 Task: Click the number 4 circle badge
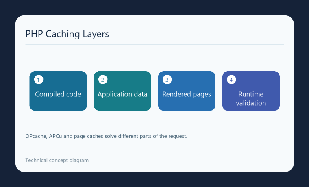click(x=231, y=80)
